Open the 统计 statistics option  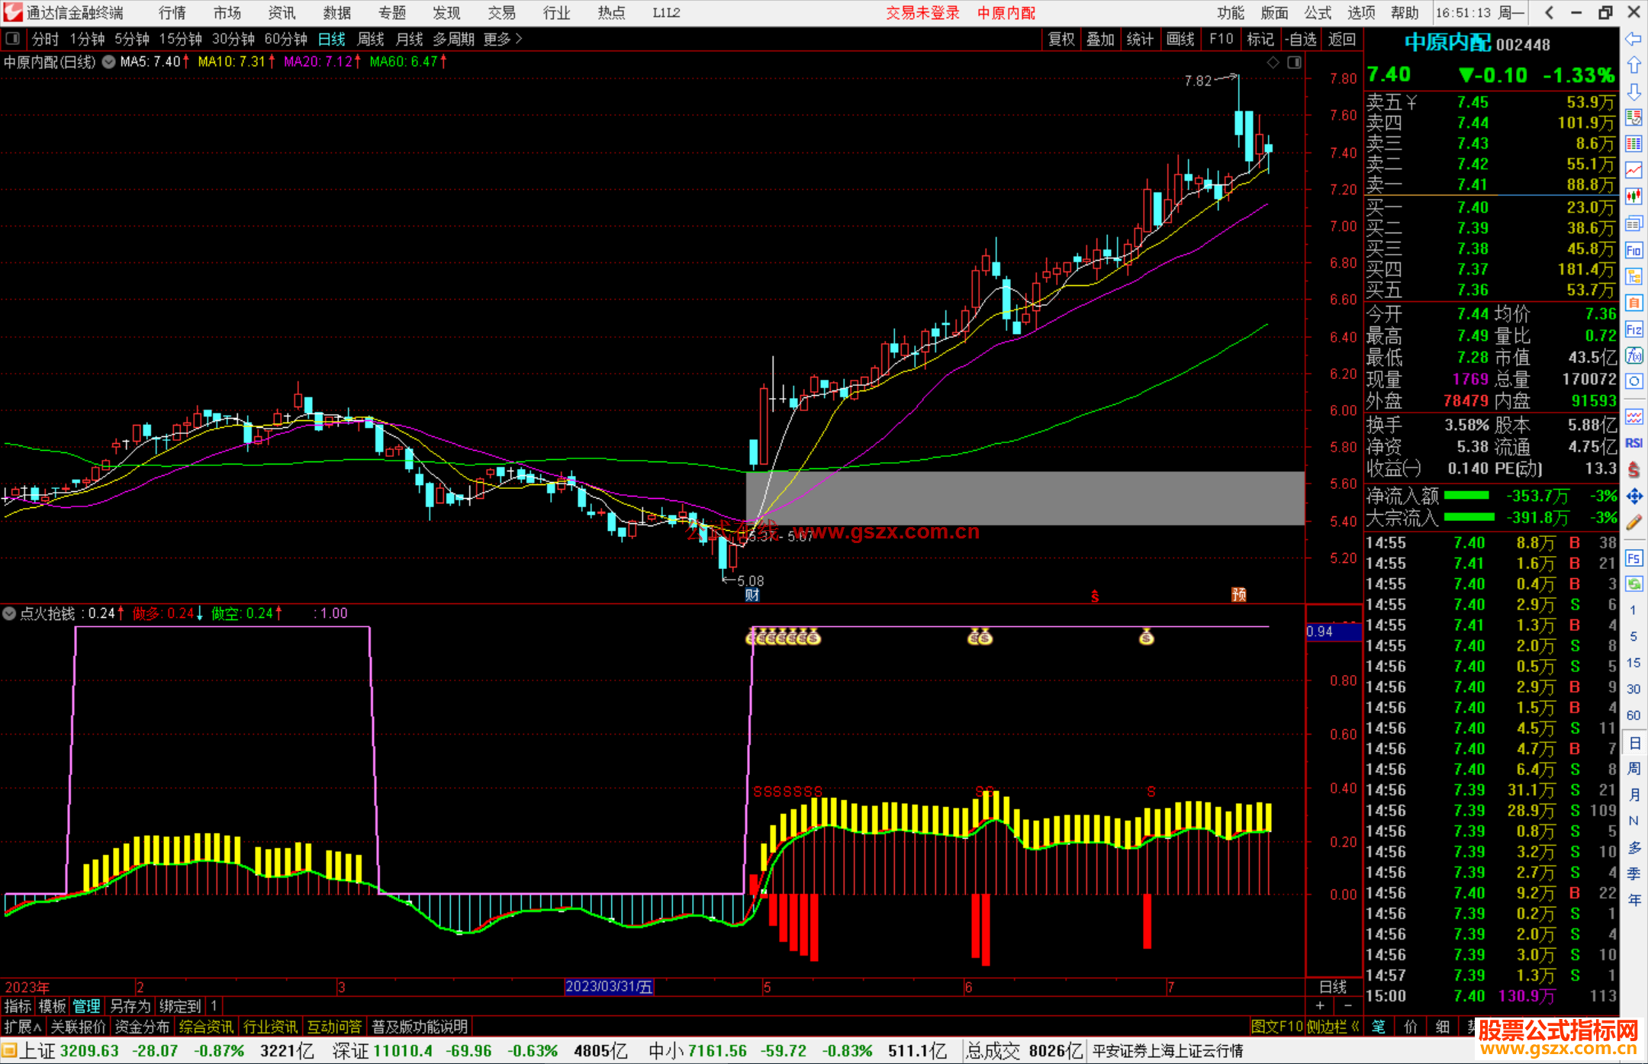[1140, 39]
